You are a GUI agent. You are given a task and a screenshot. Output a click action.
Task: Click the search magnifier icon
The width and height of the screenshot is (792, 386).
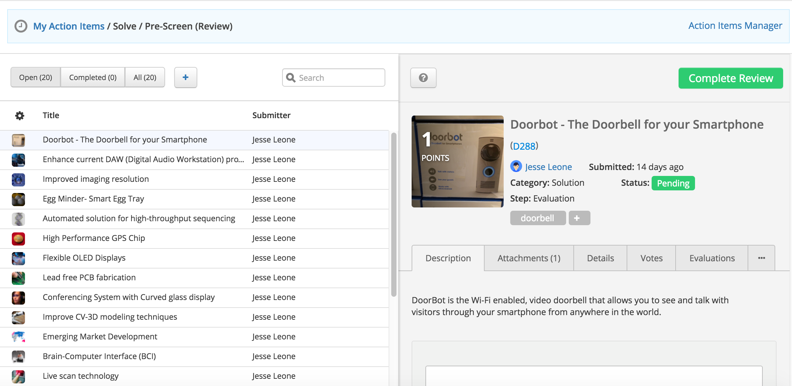[x=291, y=78]
